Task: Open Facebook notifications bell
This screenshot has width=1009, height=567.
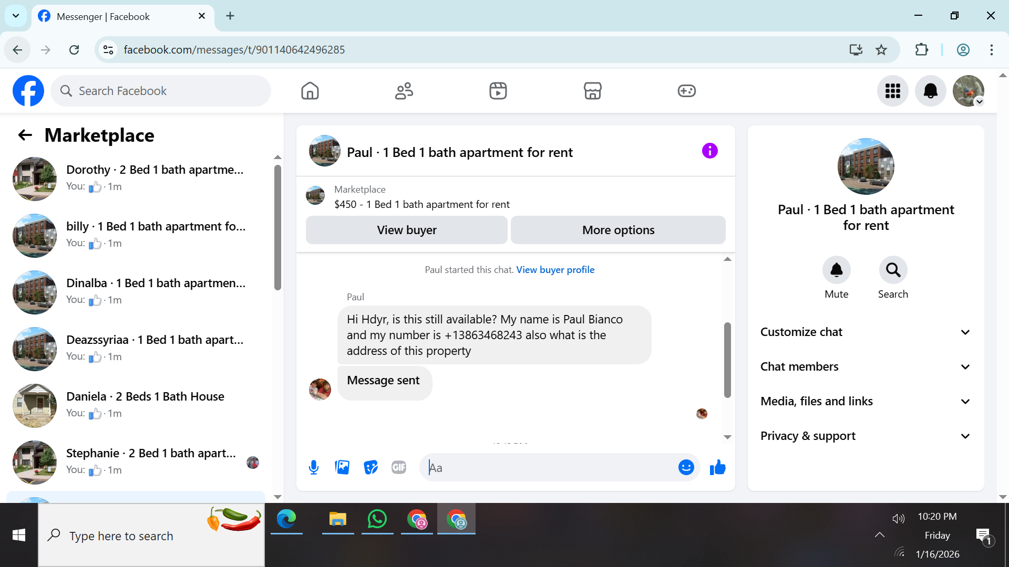Action: click(930, 91)
